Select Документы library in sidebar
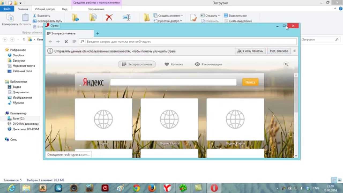 [x=18, y=92]
